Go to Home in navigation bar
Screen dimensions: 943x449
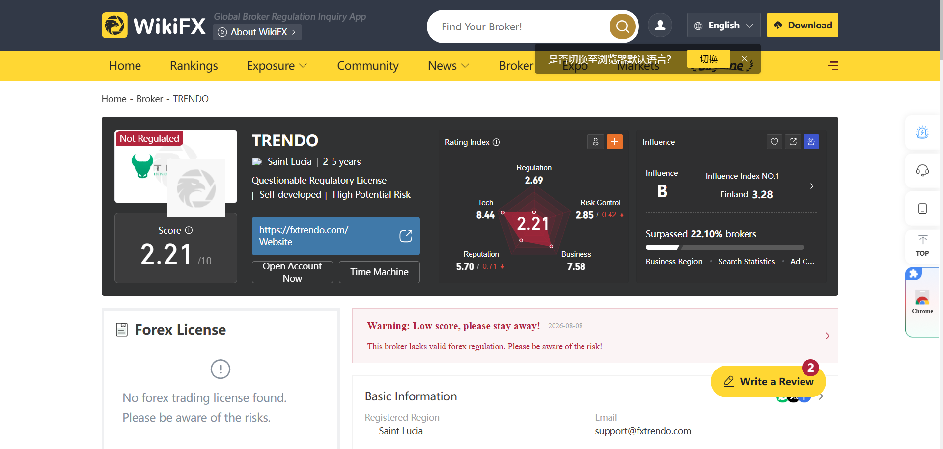coord(125,66)
